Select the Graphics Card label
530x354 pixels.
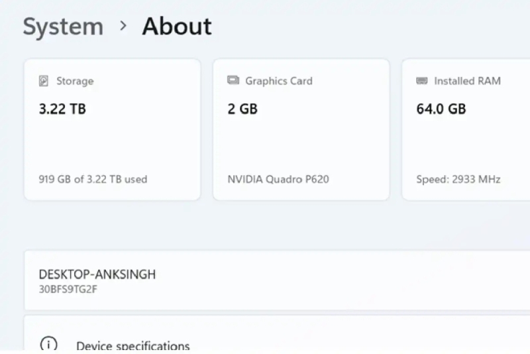click(x=278, y=81)
